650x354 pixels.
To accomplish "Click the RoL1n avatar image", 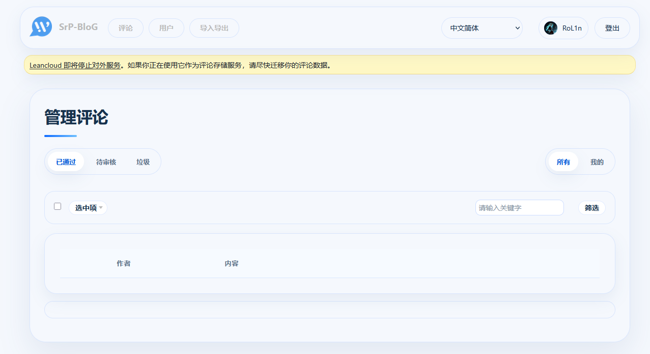I will [551, 28].
